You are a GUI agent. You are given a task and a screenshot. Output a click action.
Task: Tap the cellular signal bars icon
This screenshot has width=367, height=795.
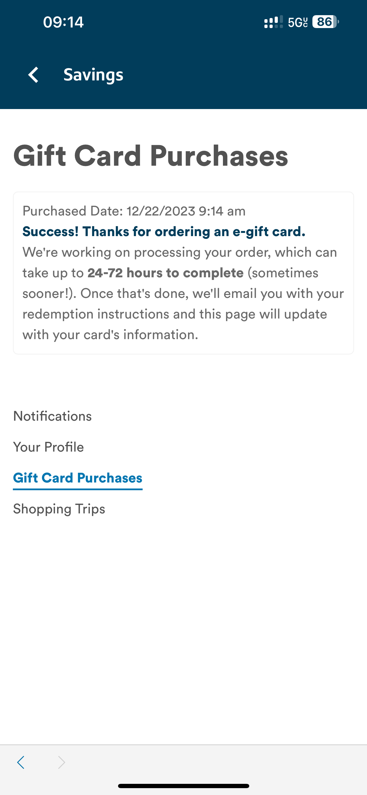click(273, 22)
